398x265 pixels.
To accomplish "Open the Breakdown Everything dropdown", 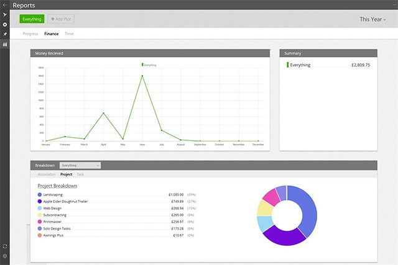I will click(x=80, y=166).
